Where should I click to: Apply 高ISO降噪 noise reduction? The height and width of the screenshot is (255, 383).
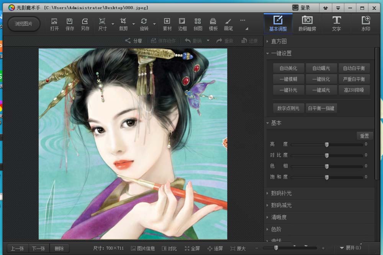[x=354, y=90]
